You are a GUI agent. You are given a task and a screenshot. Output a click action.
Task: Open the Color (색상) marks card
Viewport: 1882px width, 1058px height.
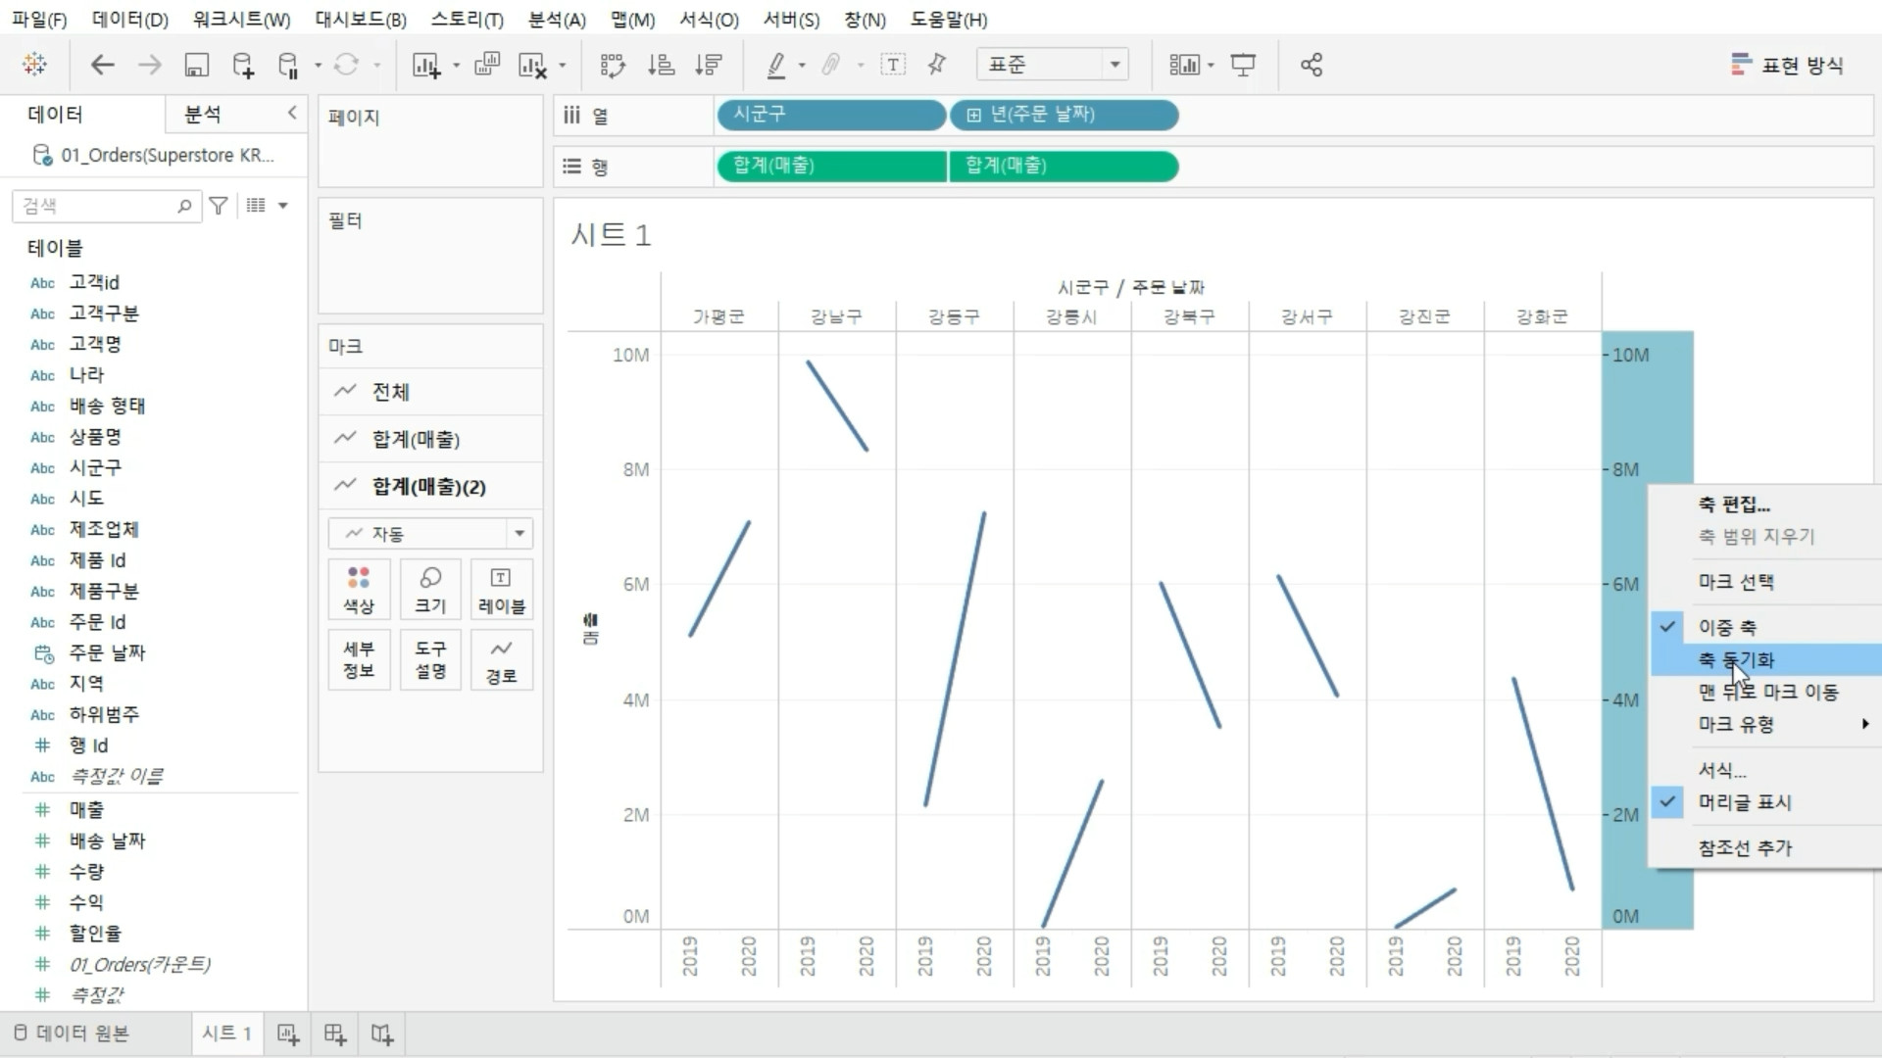pyautogui.click(x=359, y=589)
